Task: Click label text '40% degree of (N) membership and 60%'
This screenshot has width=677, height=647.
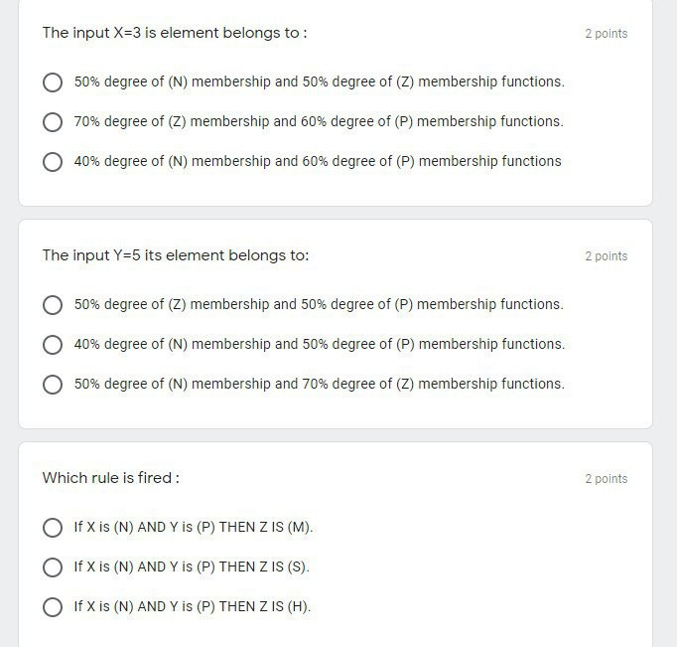Action: tap(202, 161)
